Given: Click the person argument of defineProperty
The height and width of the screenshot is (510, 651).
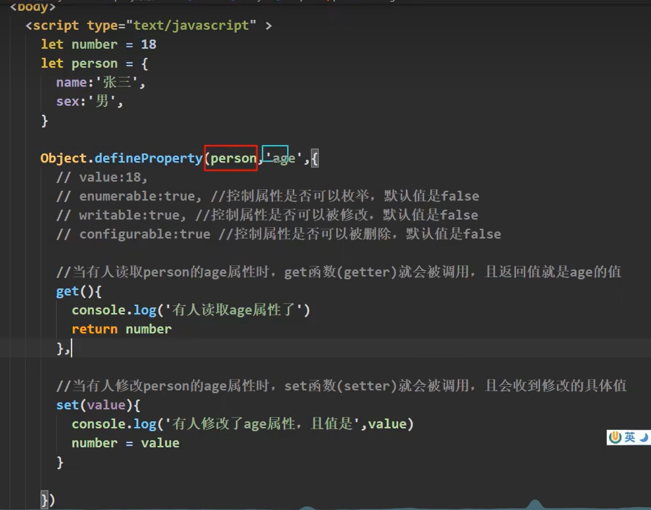Looking at the screenshot, I should tap(233, 158).
